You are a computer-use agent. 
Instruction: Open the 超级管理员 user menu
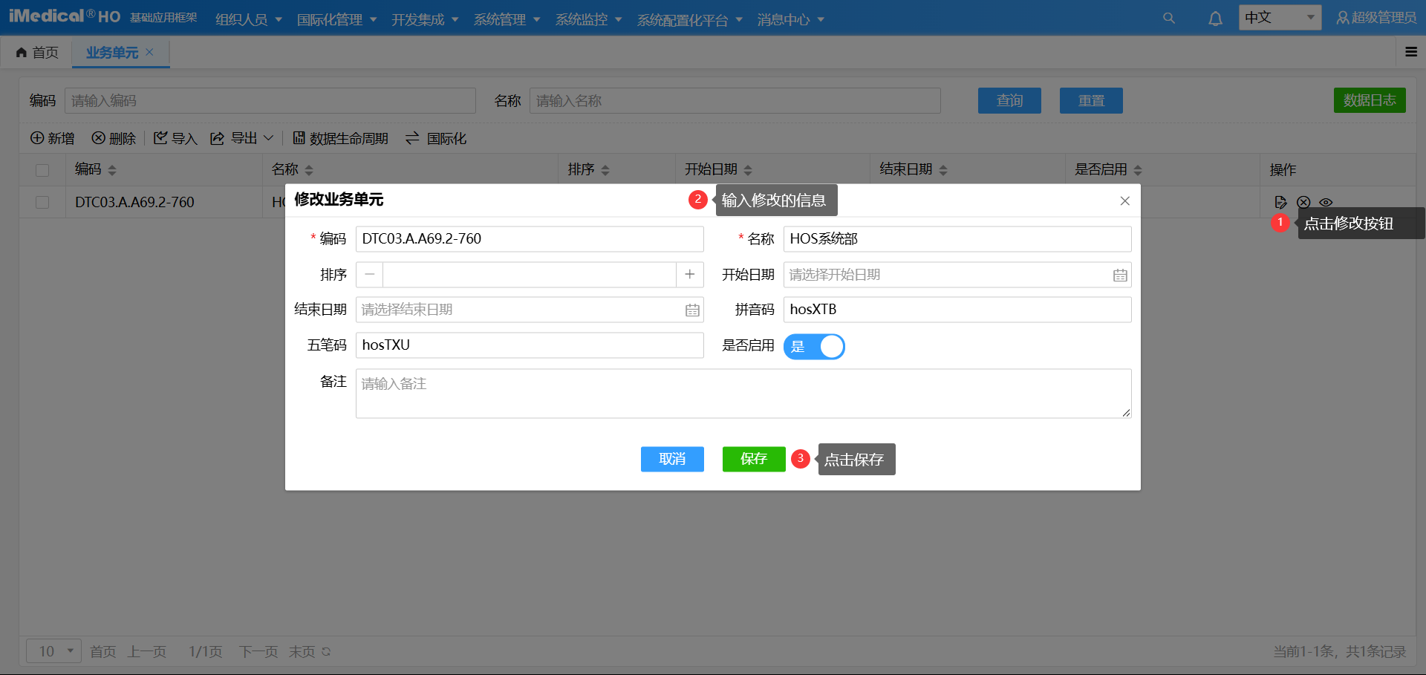(x=1376, y=18)
